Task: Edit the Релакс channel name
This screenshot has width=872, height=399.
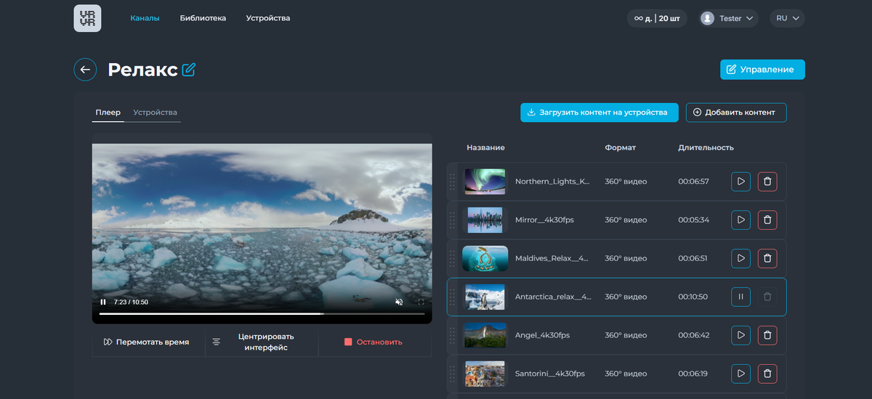Action: pyautogui.click(x=189, y=70)
